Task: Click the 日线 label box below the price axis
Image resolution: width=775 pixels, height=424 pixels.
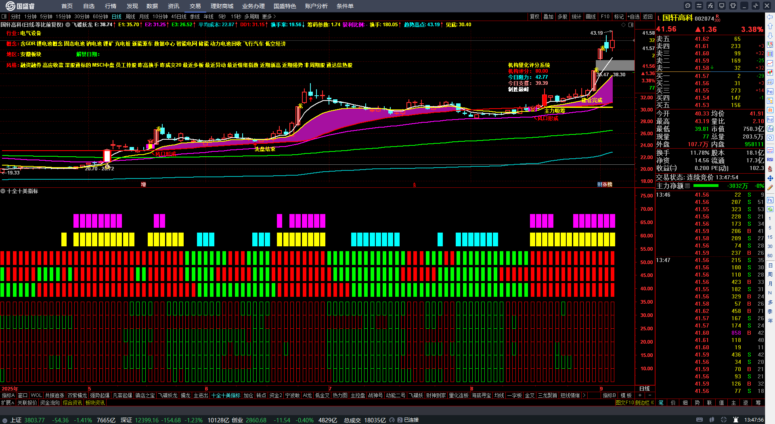Action: (x=645, y=388)
